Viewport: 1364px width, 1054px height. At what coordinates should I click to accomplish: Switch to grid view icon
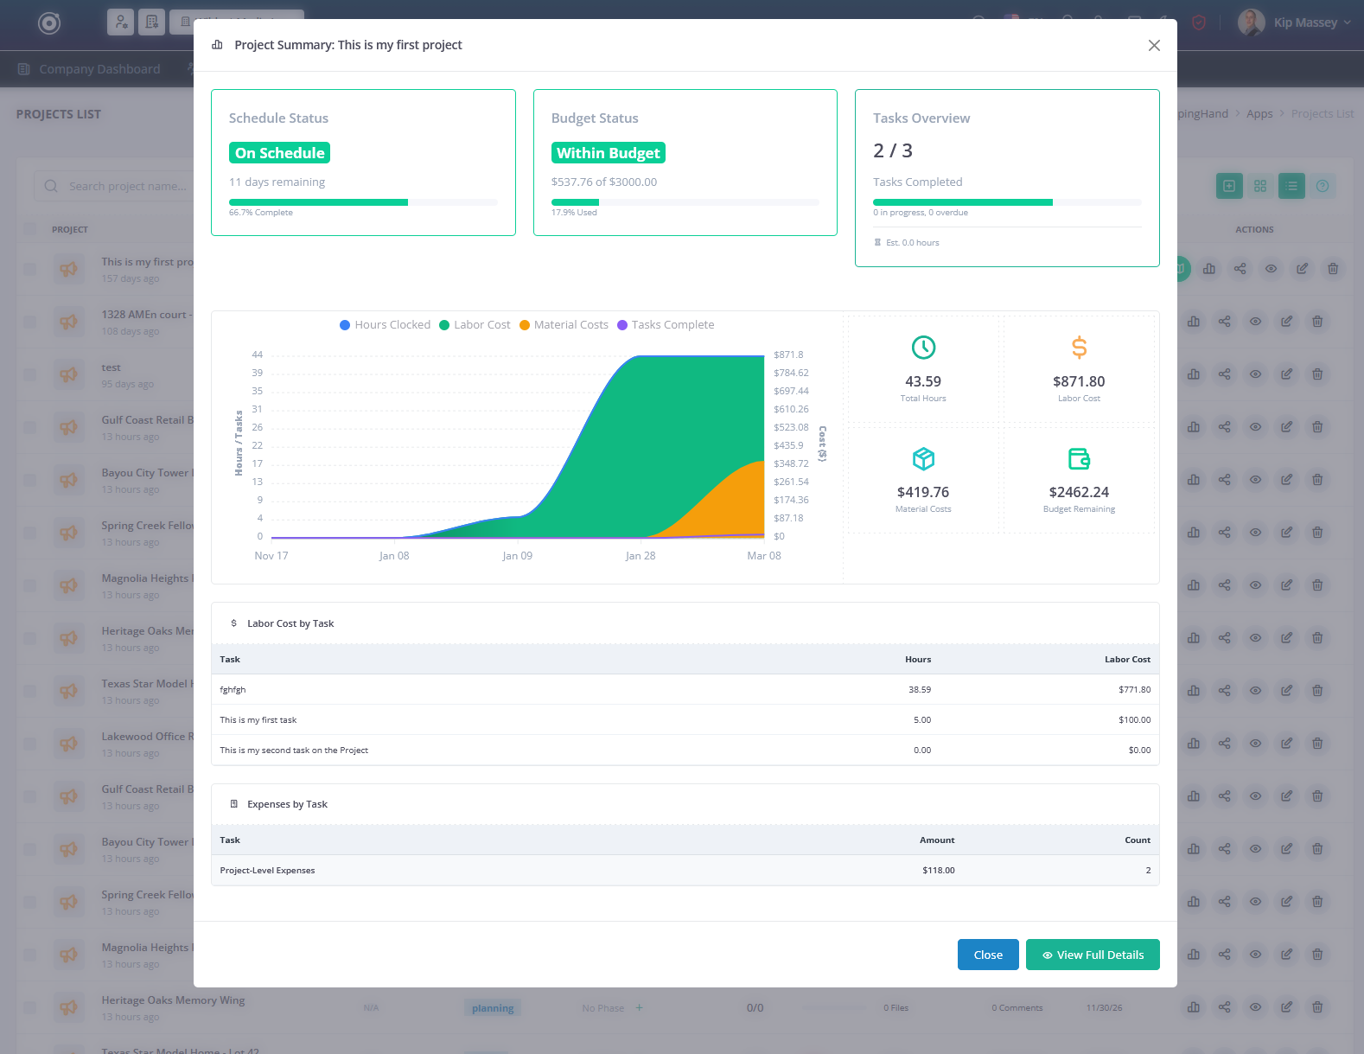point(1259,186)
